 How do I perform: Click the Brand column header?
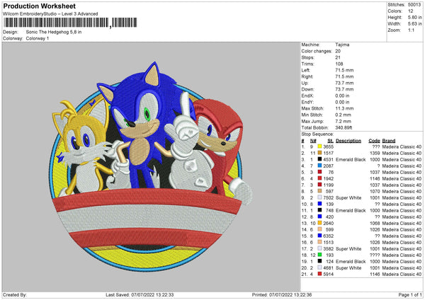[389, 141]
